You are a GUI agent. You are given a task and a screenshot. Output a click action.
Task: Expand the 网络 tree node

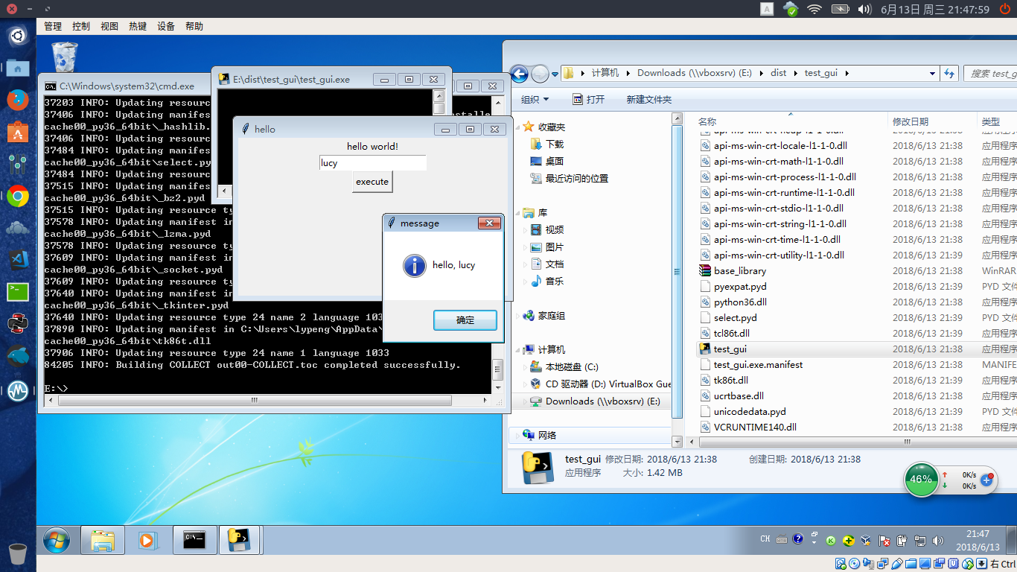click(518, 436)
